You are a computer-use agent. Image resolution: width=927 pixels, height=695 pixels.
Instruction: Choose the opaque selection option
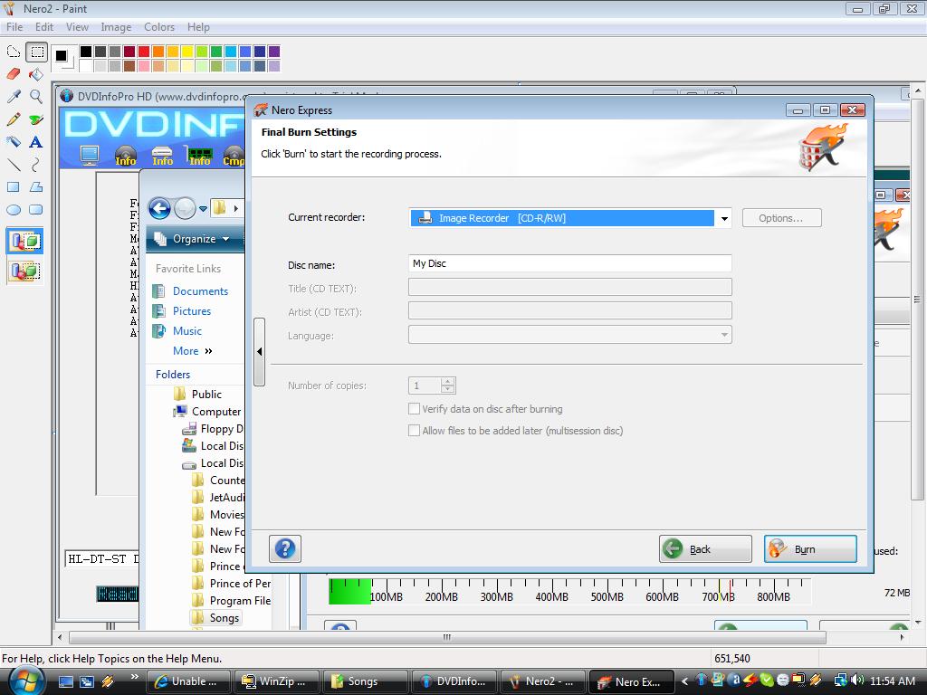[24, 241]
